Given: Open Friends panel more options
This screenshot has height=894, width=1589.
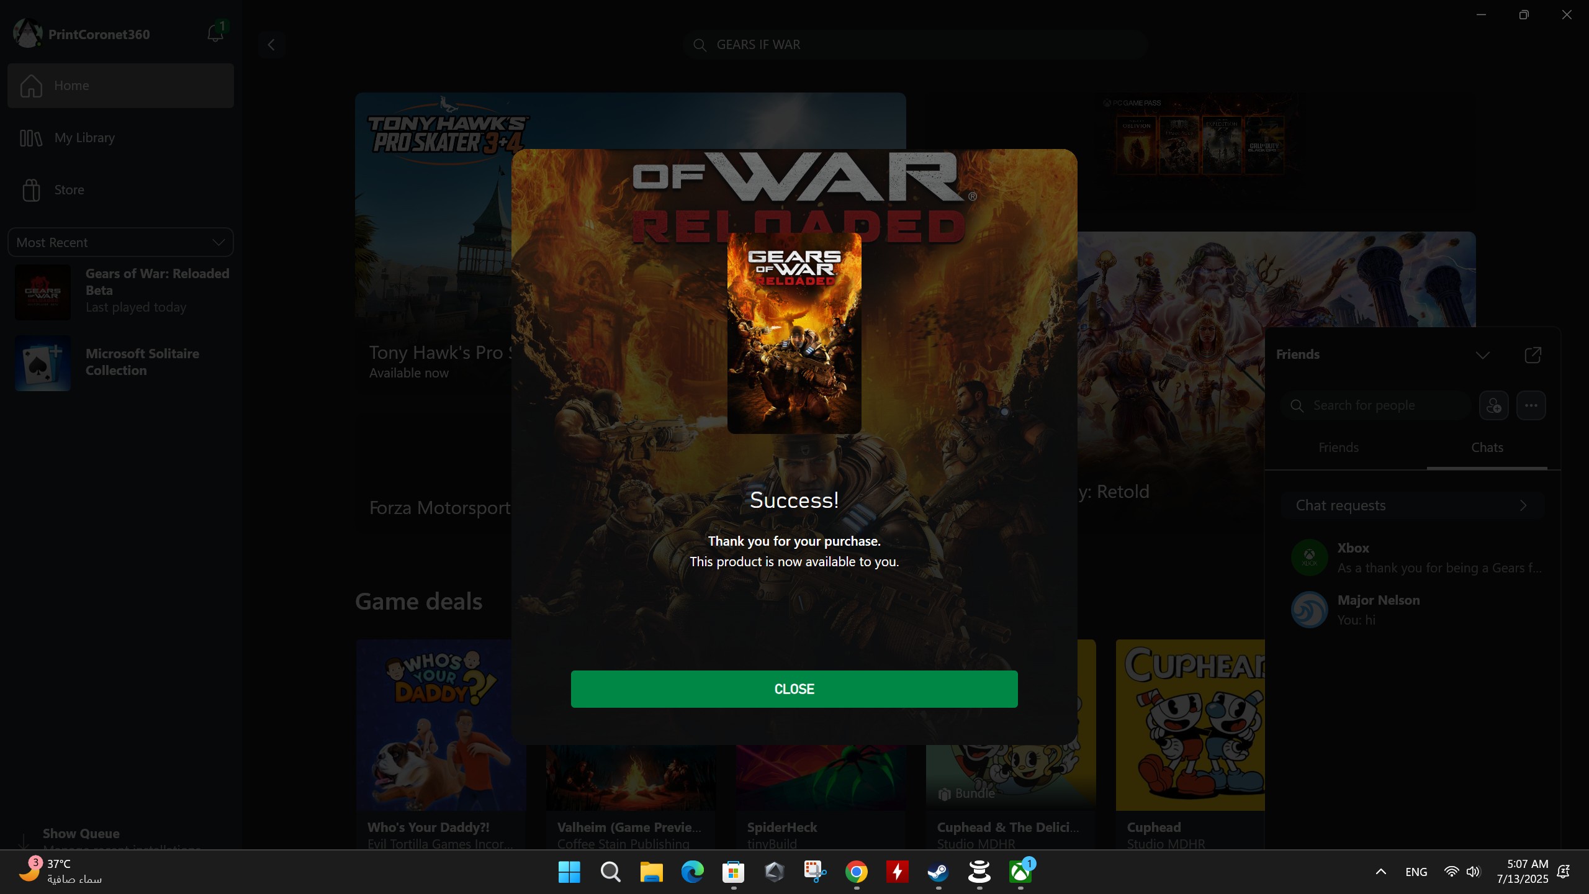Looking at the screenshot, I should 1531,405.
